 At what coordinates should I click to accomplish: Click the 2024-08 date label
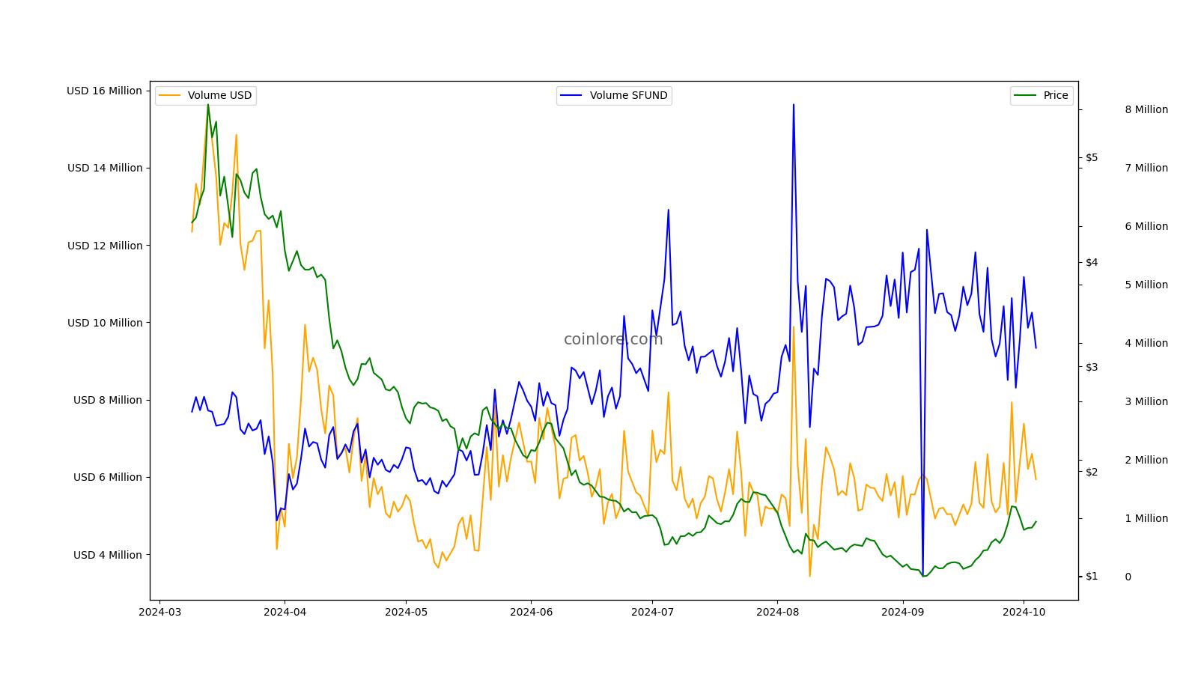point(777,612)
